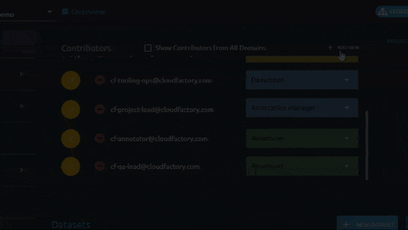Remove contributor cf-qa-lead@cloudfactory.com
The height and width of the screenshot is (230, 408).
[100, 166]
